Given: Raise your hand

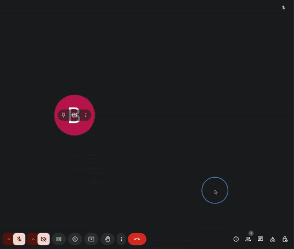Looking at the screenshot, I should click(x=108, y=239).
